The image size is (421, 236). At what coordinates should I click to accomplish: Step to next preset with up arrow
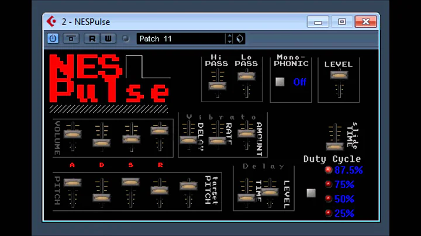pos(230,36)
